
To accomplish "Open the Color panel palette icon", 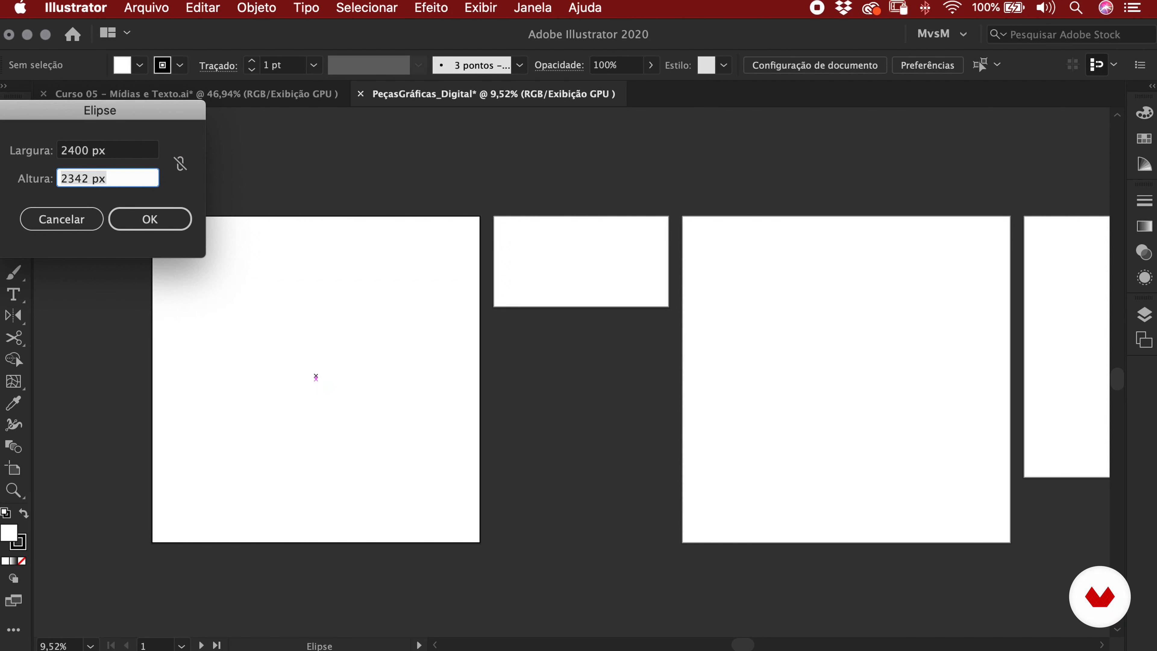I will click(1144, 113).
